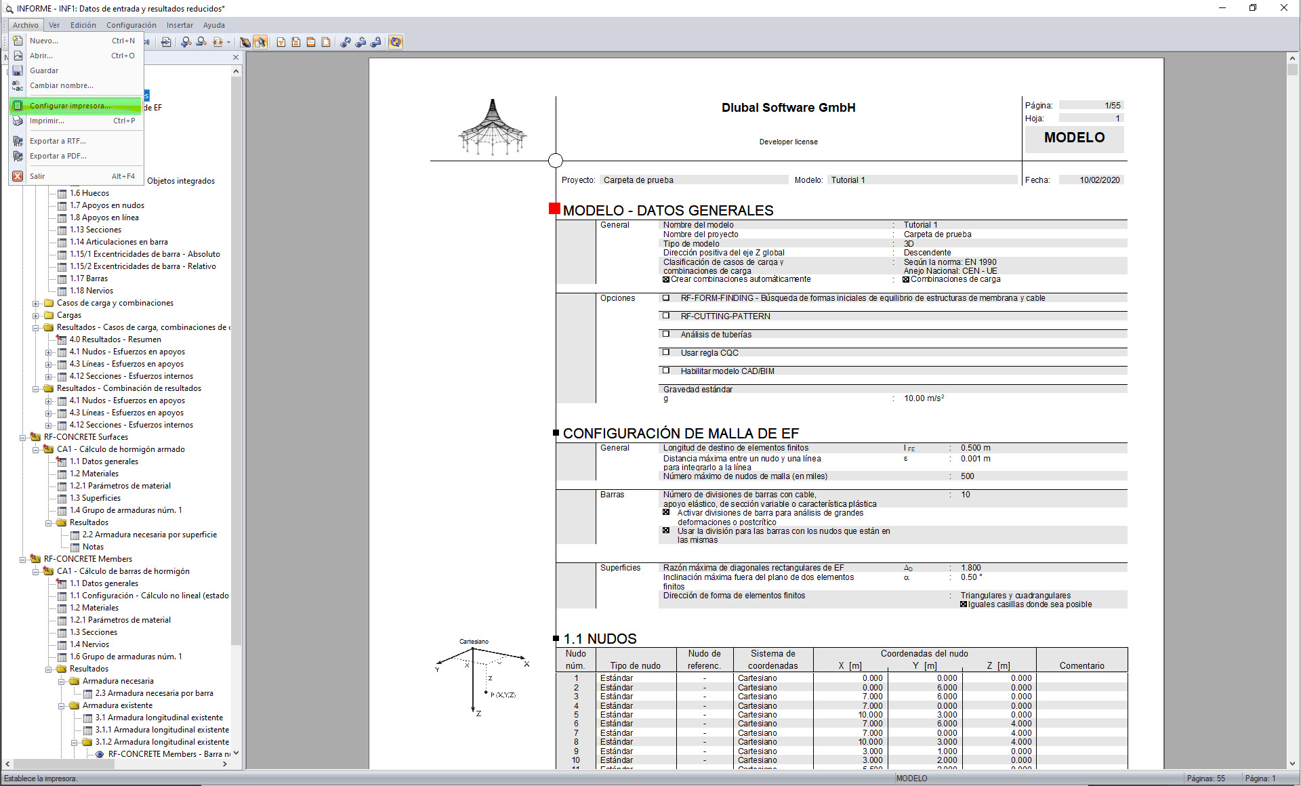Close the navigator panel with X
Screen dimensions: 1301x786
[x=236, y=58]
